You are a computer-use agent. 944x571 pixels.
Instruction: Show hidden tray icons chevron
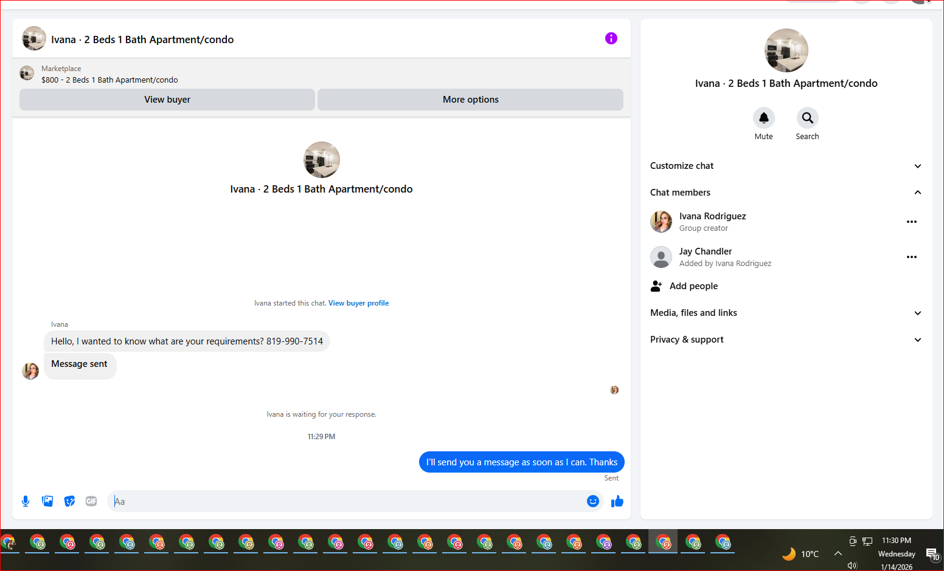coord(838,553)
